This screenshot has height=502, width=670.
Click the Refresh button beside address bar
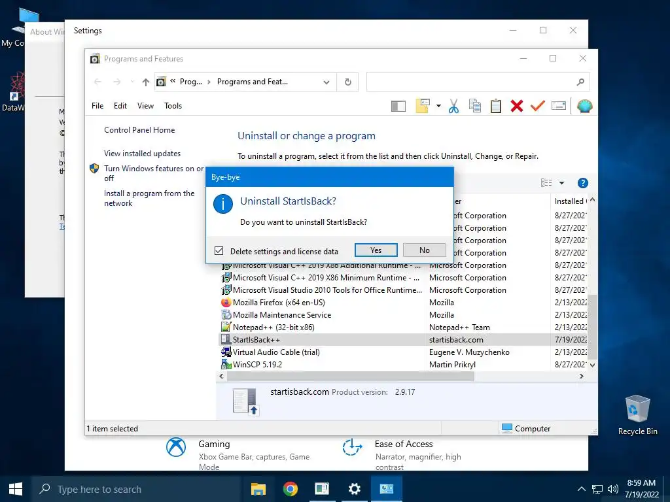click(348, 82)
